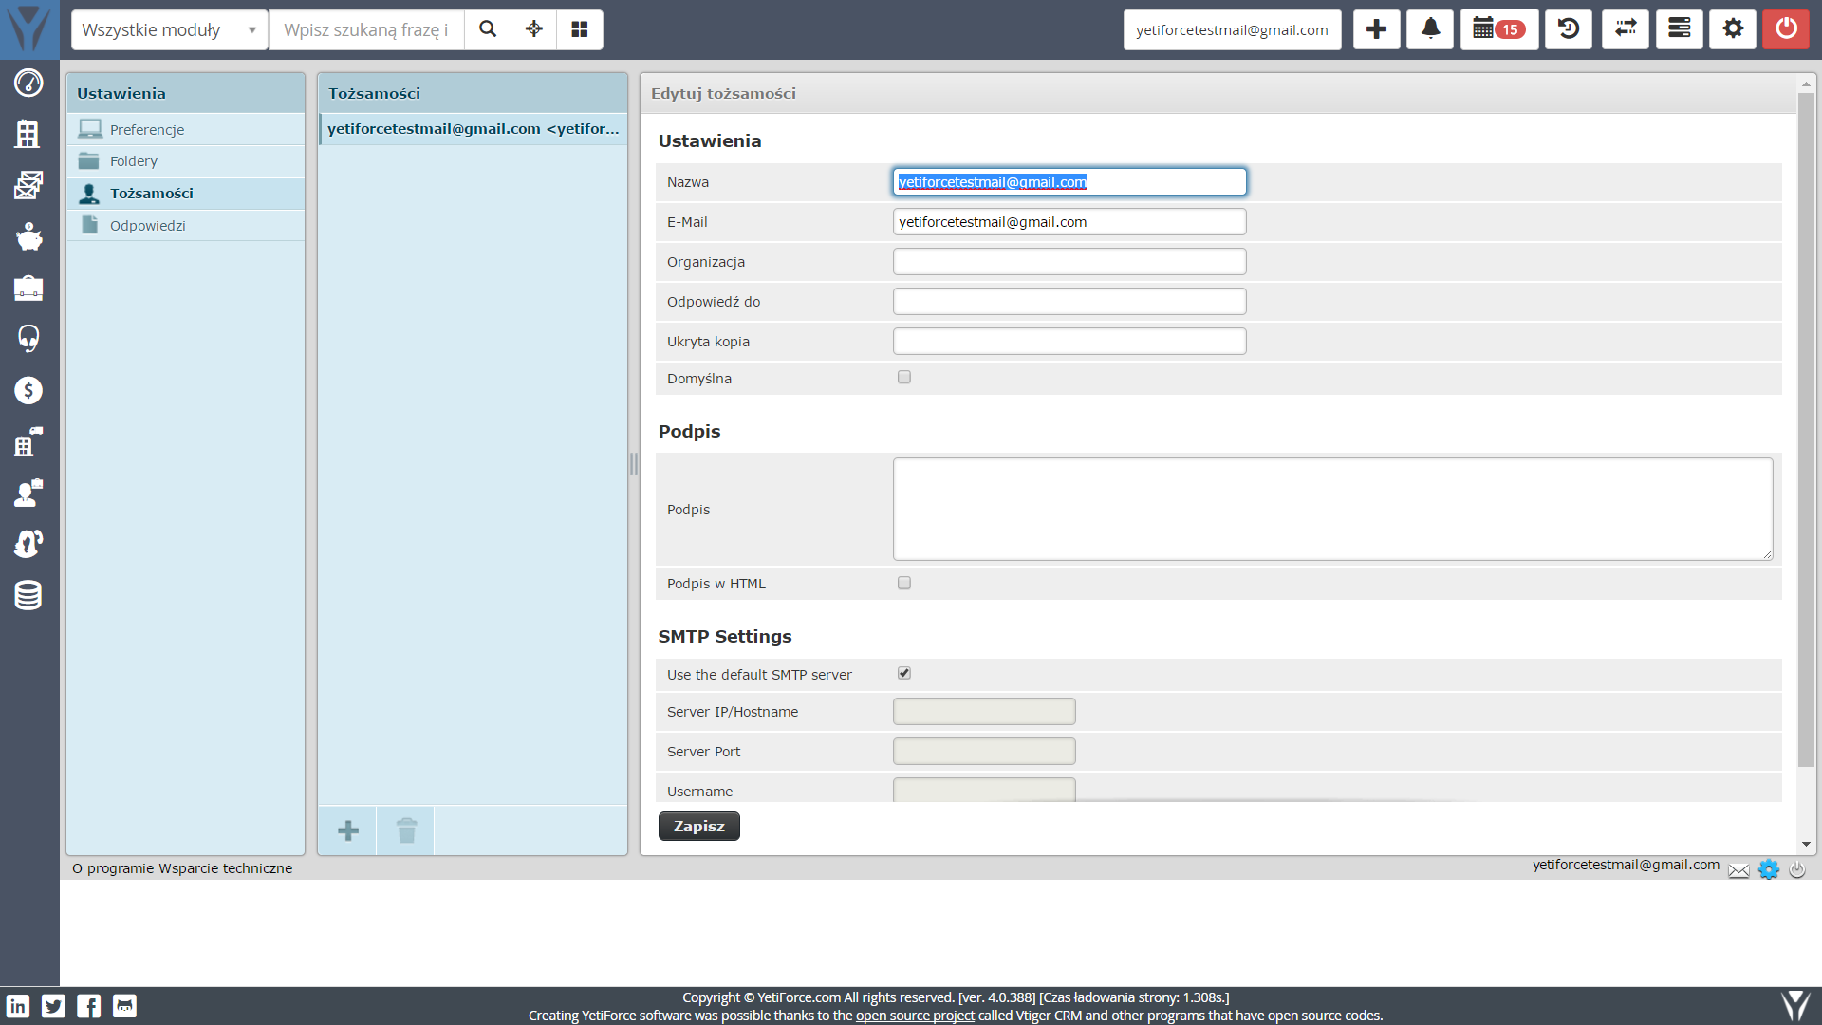Toggle the Domyślna checkbox
This screenshot has width=1822, height=1025.
(904, 377)
